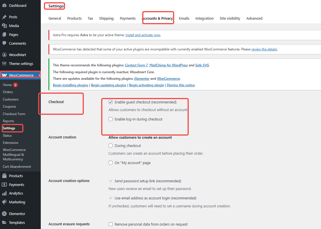Viewport: 321px width, 229px height.
Task: Open the WooCommerce Status page
Action: (x=7, y=136)
